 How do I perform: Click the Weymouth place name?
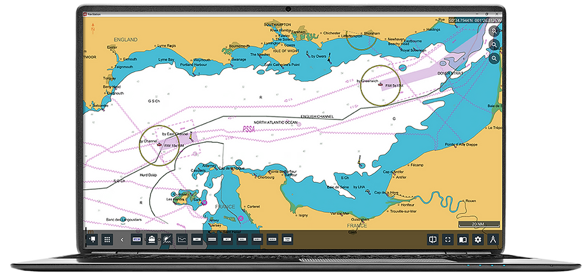[202, 60]
